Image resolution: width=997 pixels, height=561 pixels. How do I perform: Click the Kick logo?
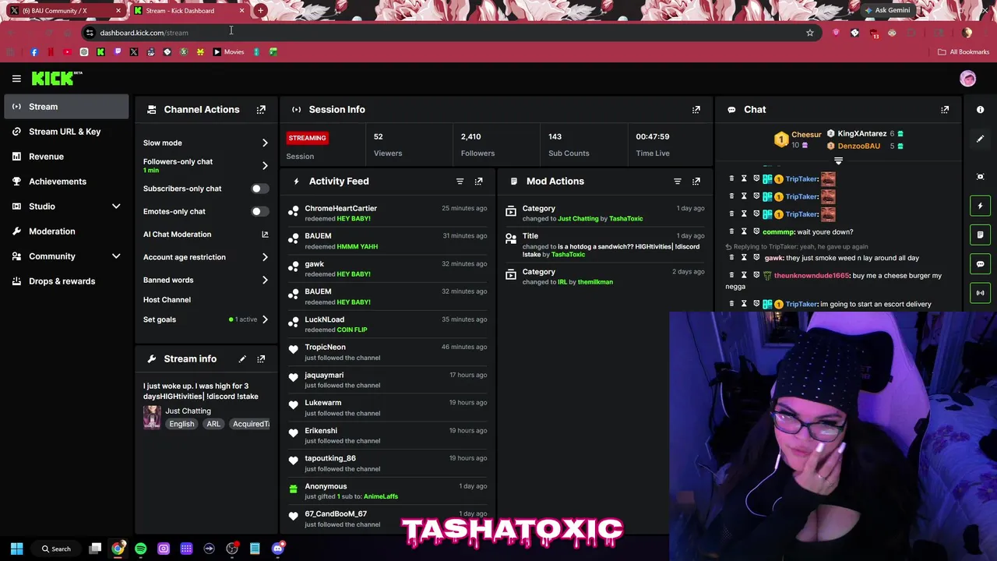tap(56, 78)
